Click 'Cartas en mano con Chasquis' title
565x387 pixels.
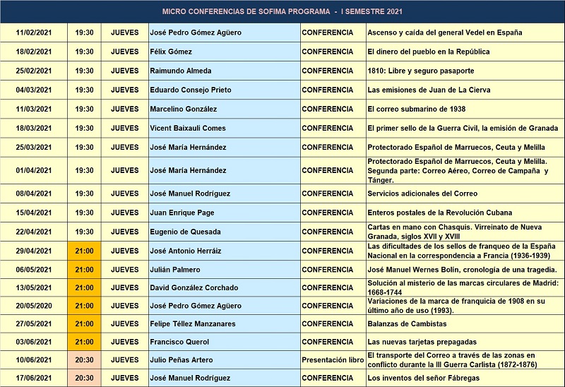coord(455,232)
